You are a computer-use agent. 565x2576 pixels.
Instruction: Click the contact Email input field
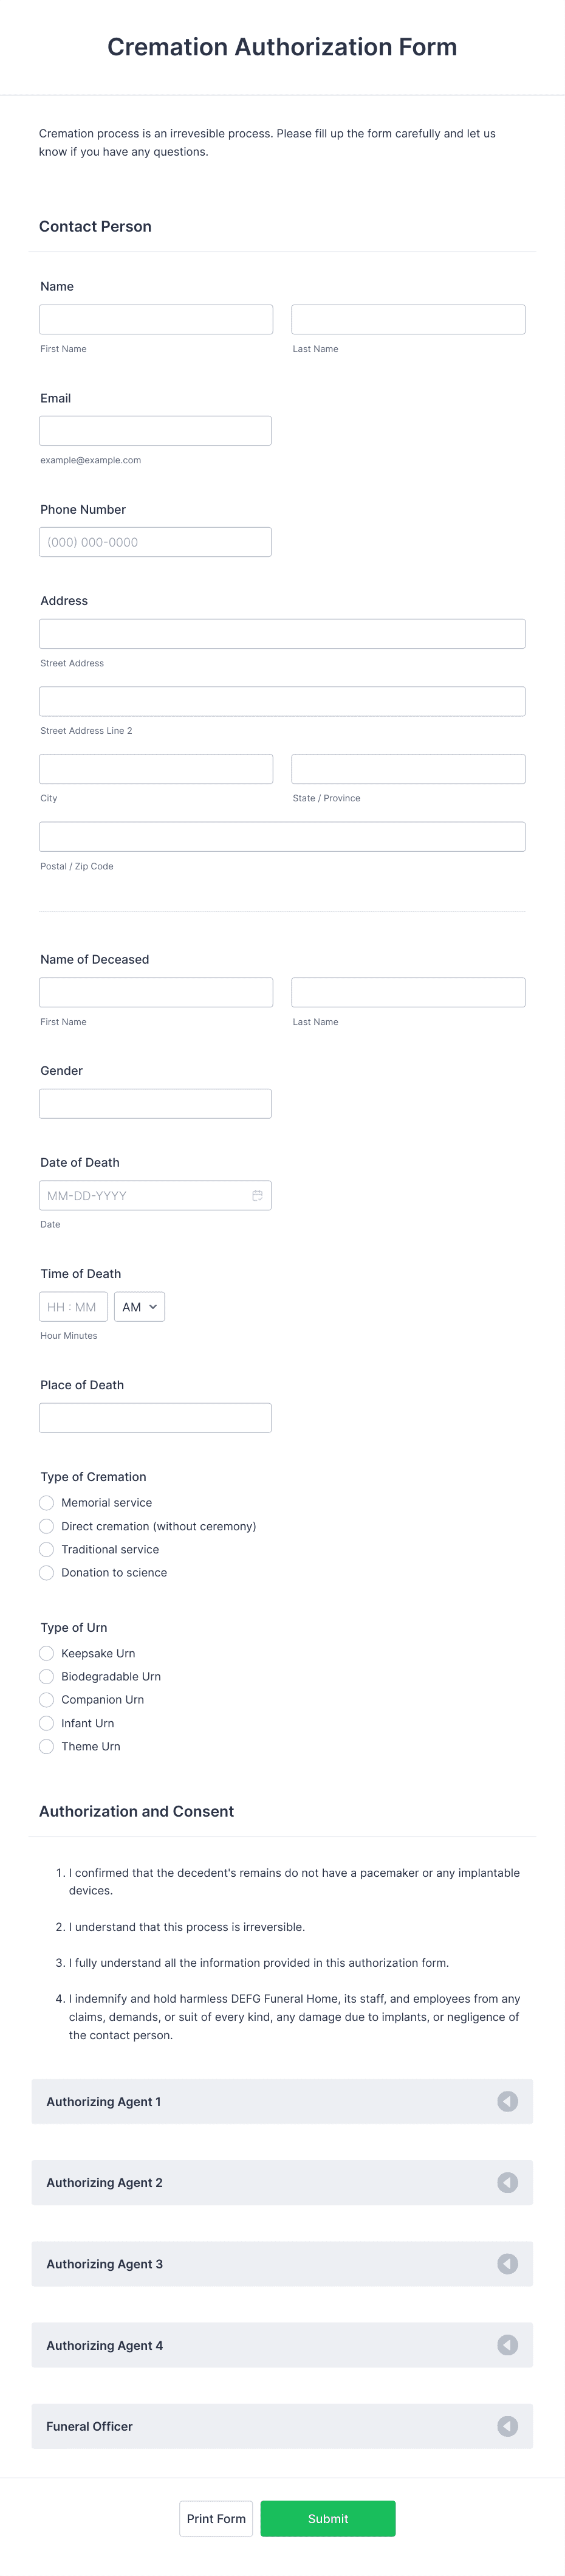tap(154, 430)
